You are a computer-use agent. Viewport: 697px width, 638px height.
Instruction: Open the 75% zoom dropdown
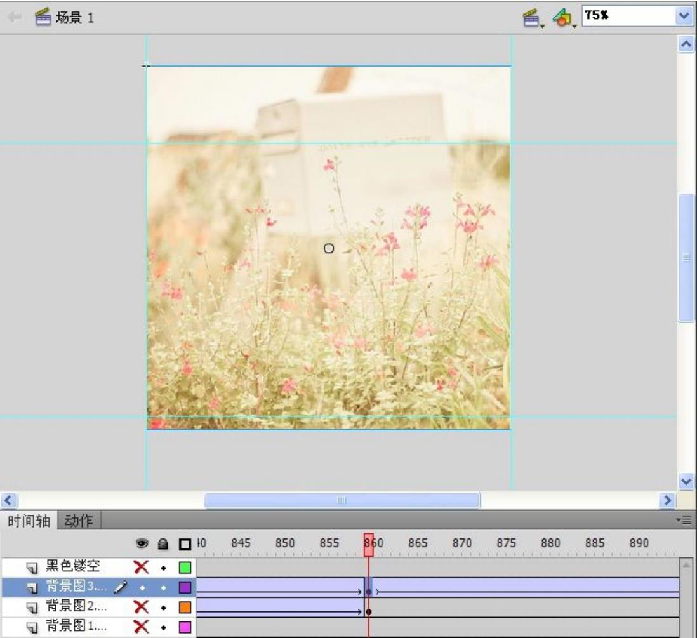point(683,16)
